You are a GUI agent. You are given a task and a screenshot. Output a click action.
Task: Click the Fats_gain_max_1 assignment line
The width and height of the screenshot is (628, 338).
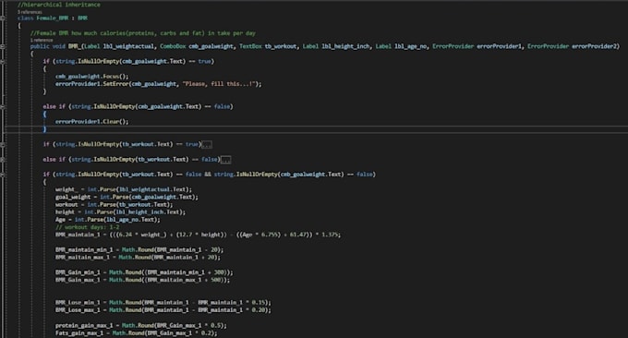point(136,333)
